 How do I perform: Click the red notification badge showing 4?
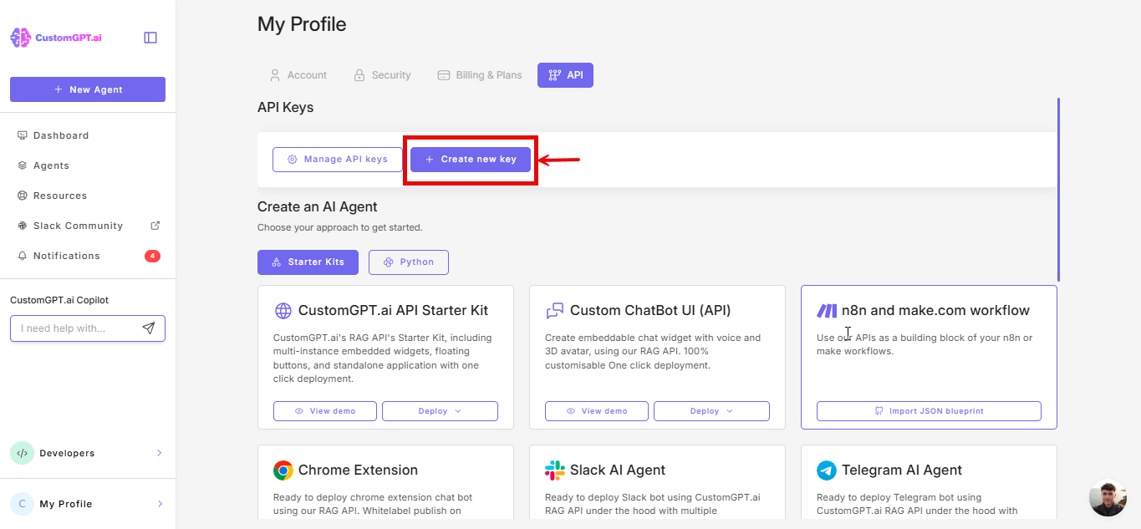[x=152, y=256]
